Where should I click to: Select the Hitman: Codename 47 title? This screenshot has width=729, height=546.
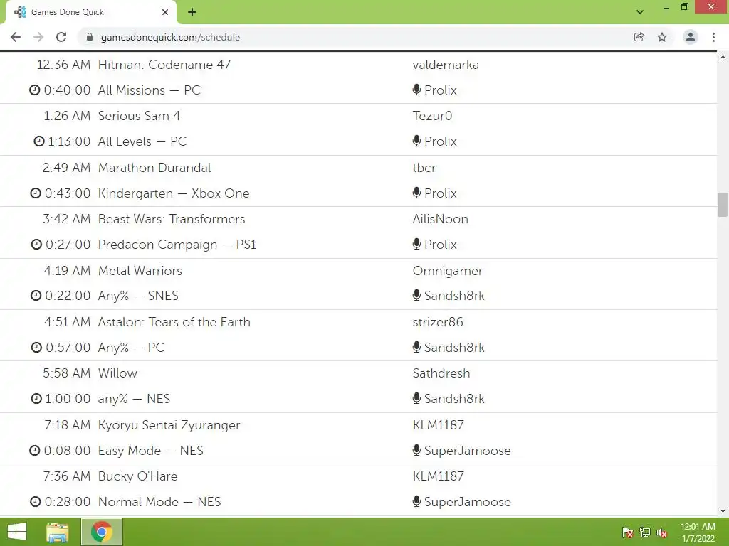coord(164,65)
